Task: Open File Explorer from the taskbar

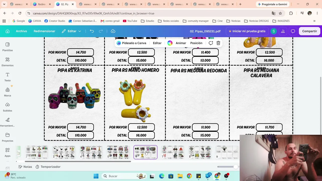Action: coord(180,176)
